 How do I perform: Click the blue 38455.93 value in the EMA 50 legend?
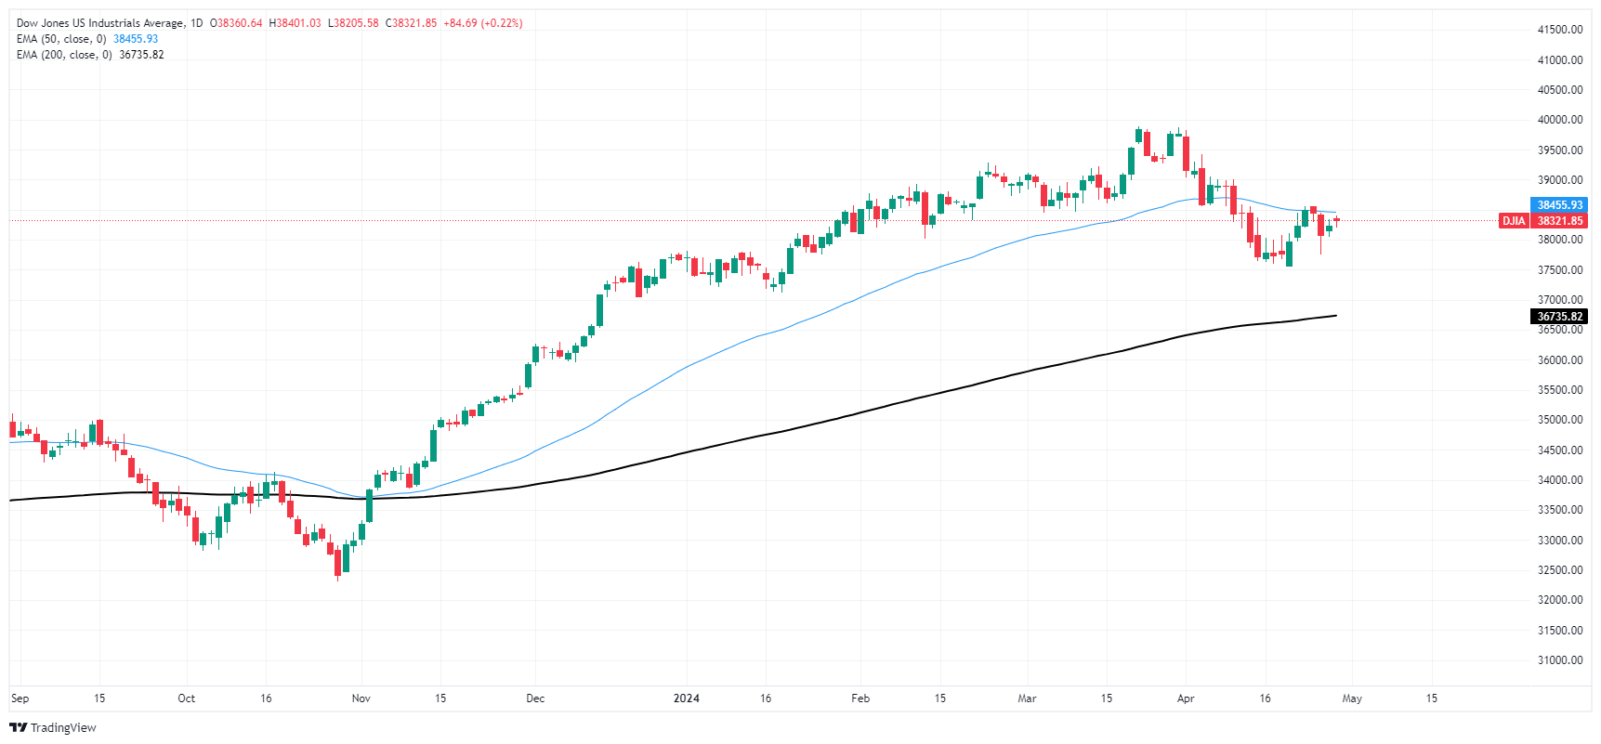[136, 39]
